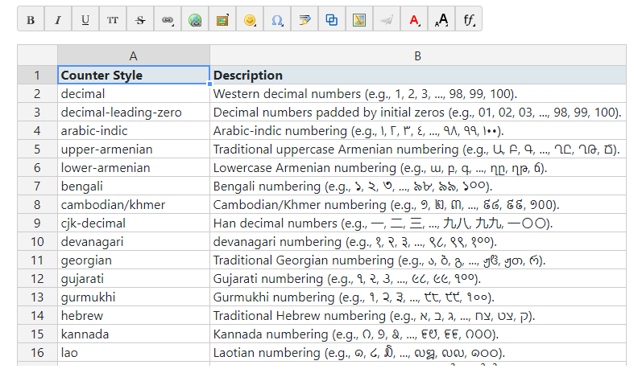Click the overlapping blue squares icon

pyautogui.click(x=332, y=20)
